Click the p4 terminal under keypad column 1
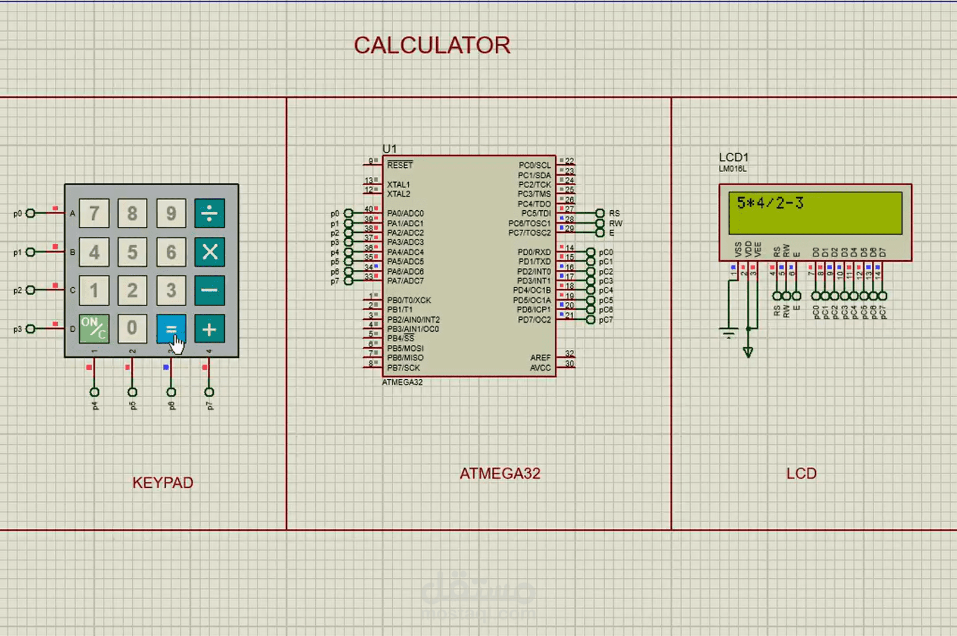The image size is (957, 636). point(94,392)
